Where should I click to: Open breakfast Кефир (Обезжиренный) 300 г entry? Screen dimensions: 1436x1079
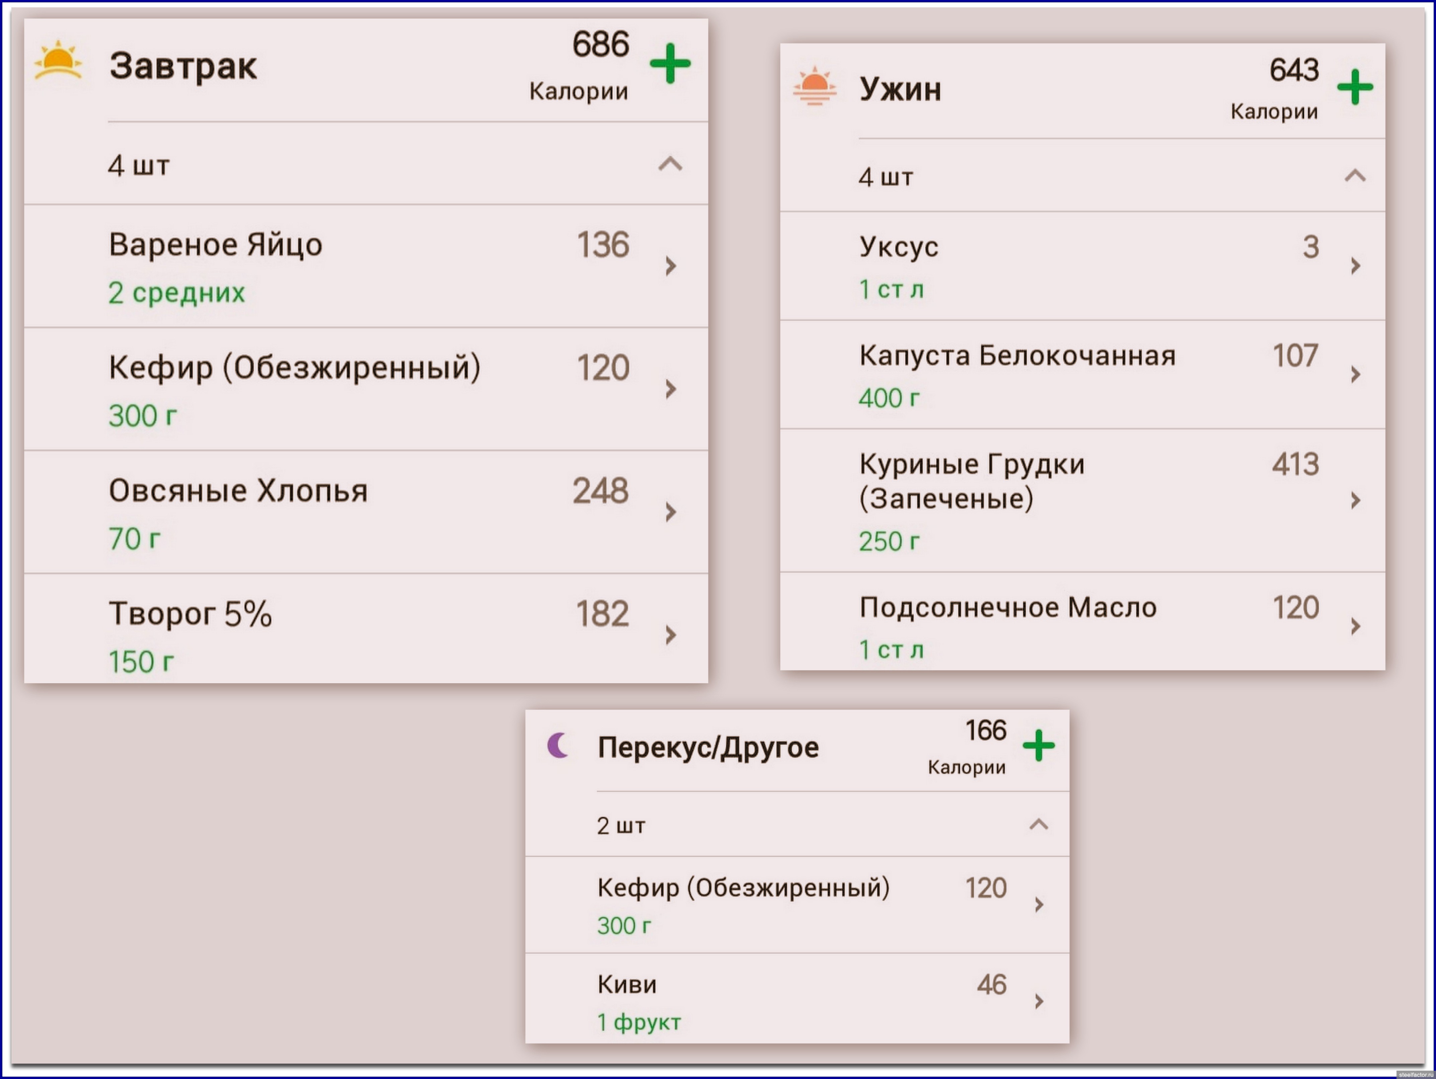pos(294,368)
